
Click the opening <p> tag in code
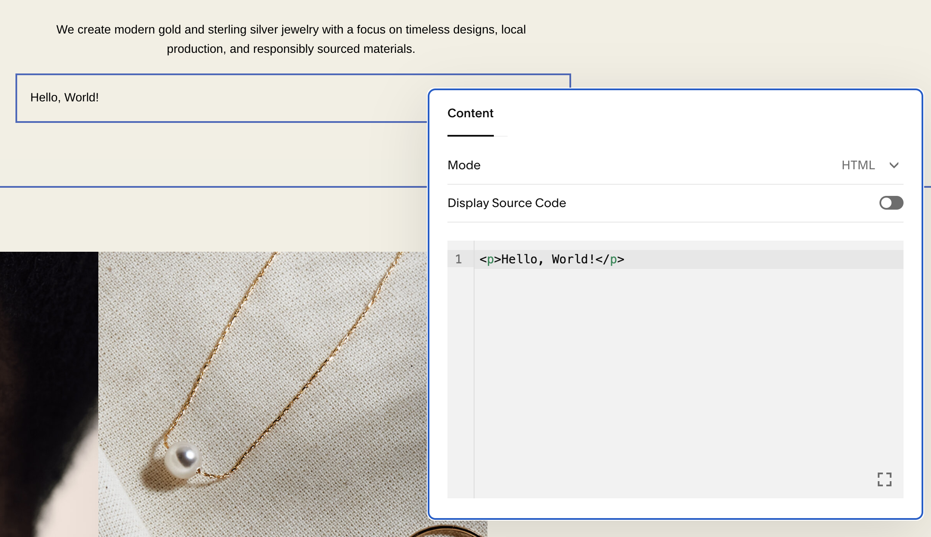tap(490, 259)
